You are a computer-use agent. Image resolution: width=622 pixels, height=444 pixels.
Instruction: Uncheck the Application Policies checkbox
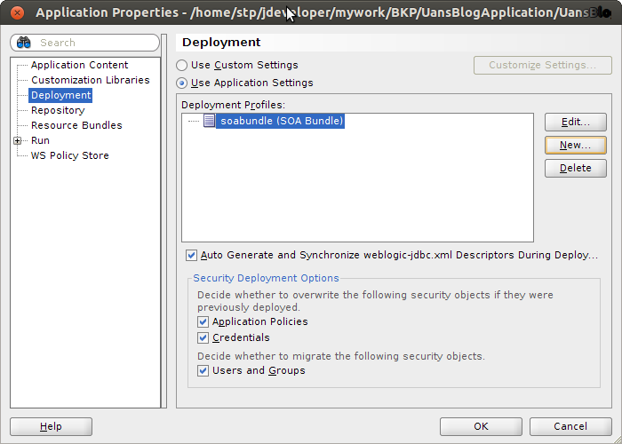[x=203, y=321]
